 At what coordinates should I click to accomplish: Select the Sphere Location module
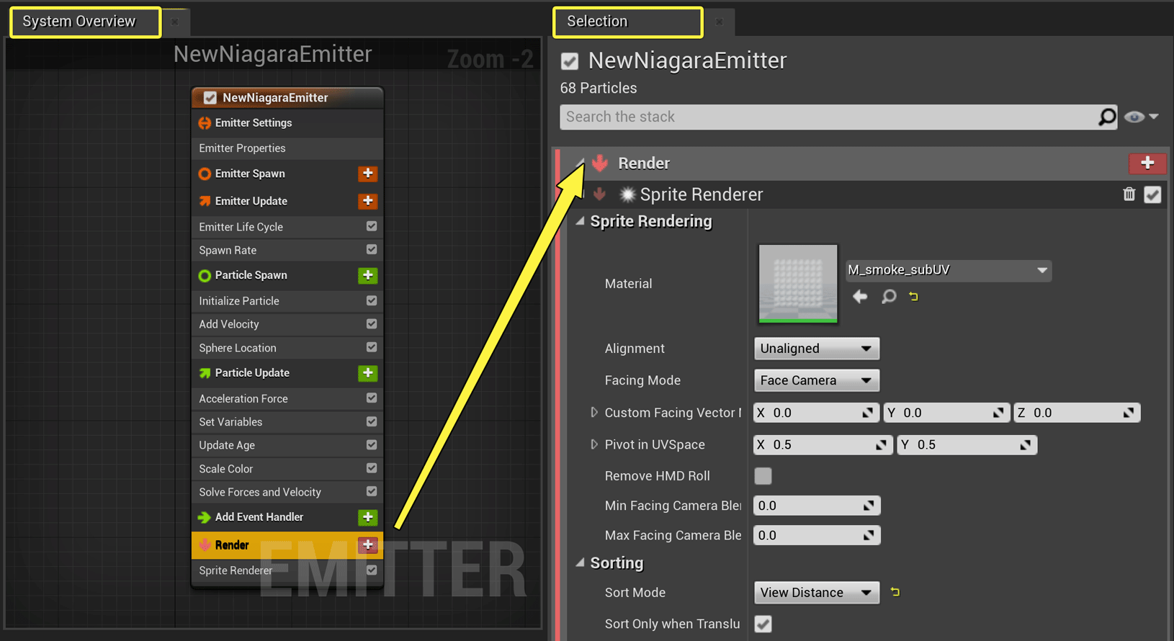click(287, 348)
